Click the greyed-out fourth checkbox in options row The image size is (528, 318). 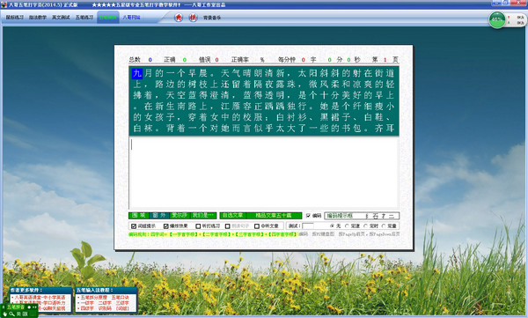(228, 226)
